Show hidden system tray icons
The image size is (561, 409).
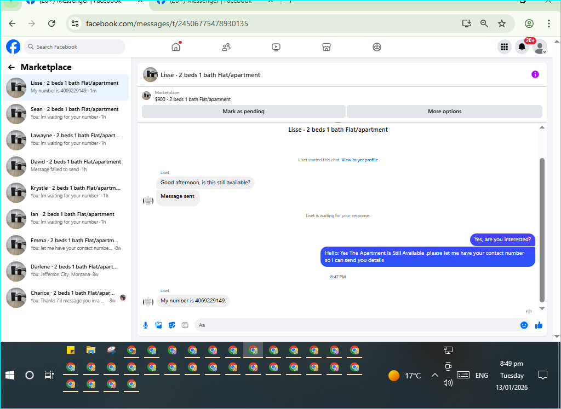434,375
